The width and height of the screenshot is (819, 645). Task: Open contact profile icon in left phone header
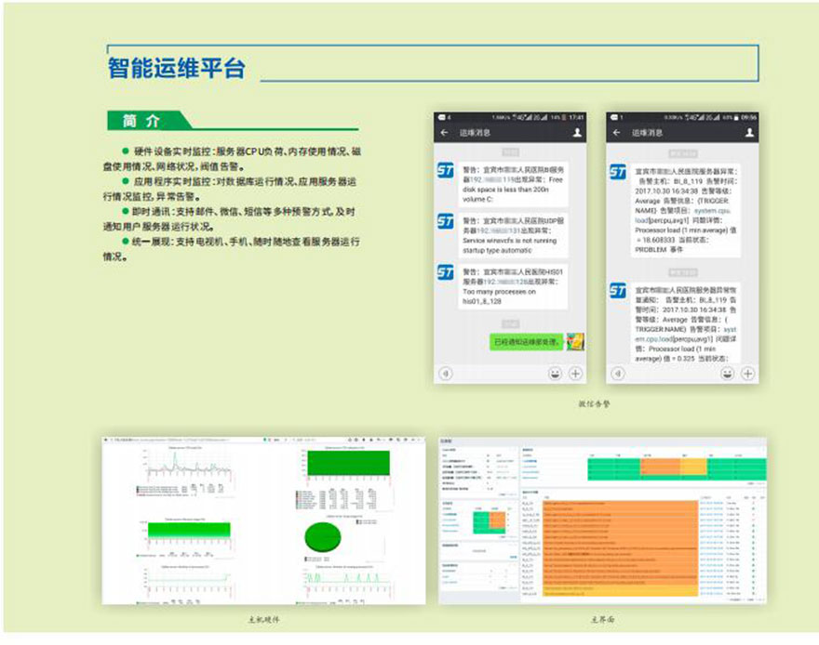pos(578,133)
